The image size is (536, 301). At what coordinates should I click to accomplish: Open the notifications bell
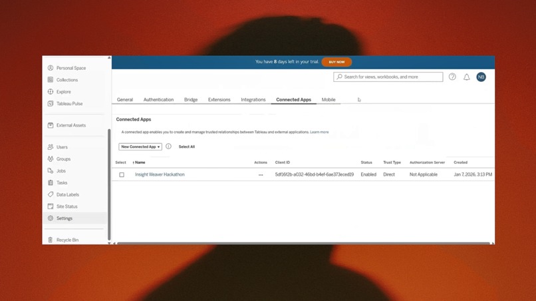click(x=467, y=77)
